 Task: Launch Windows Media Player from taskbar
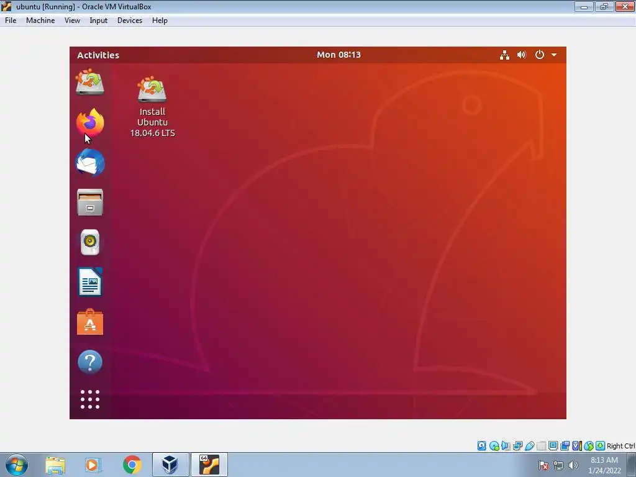click(x=93, y=465)
